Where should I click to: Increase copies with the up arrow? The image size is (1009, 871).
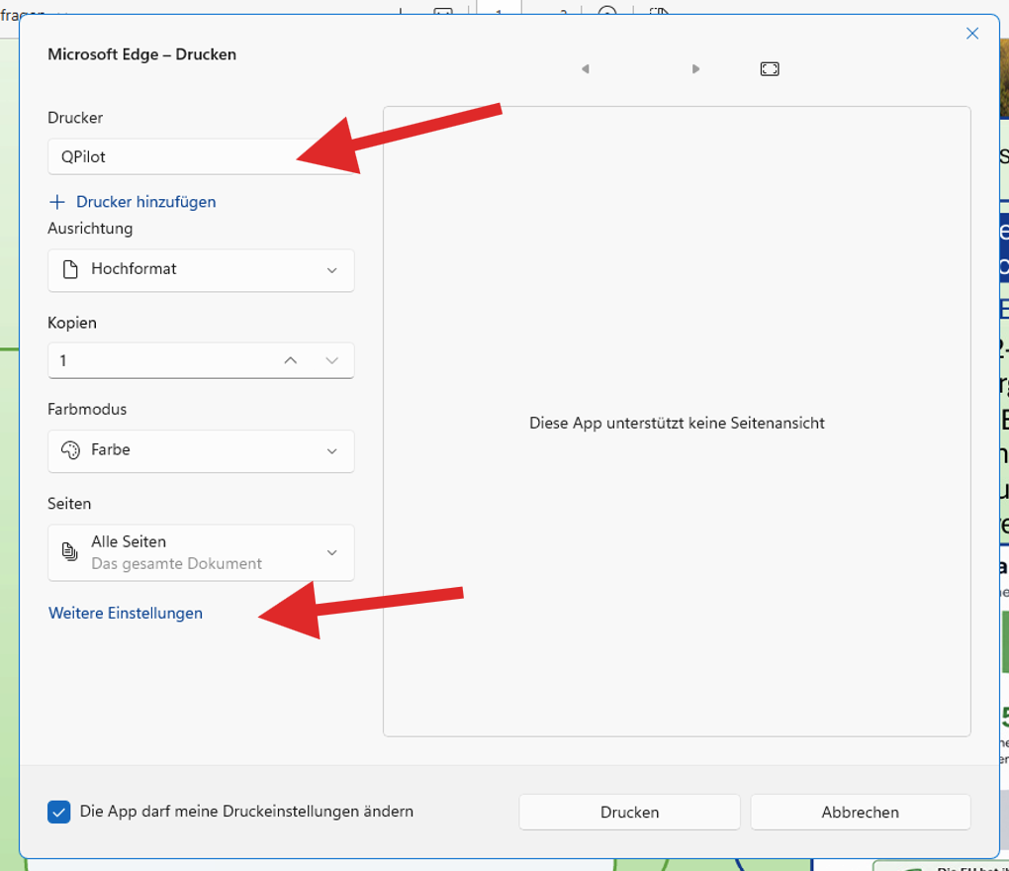click(291, 360)
